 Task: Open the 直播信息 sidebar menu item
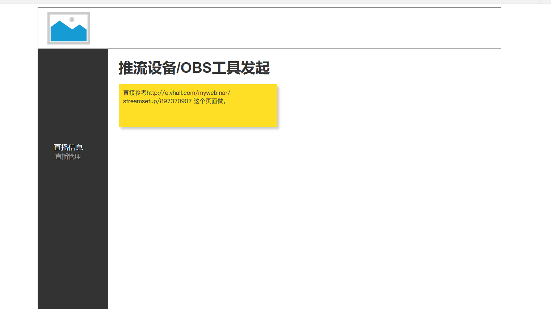68,147
